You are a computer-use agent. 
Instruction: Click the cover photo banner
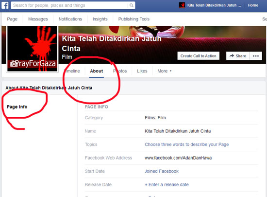click(162, 45)
